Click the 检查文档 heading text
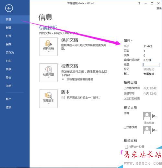 [x=70, y=66]
